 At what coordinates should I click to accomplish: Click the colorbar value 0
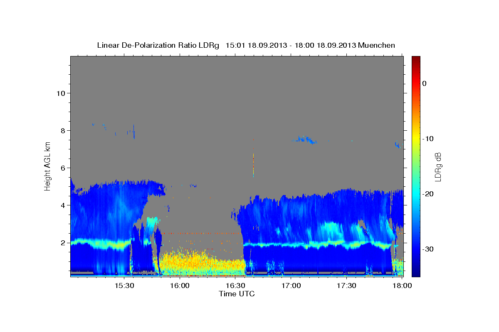pos(425,83)
